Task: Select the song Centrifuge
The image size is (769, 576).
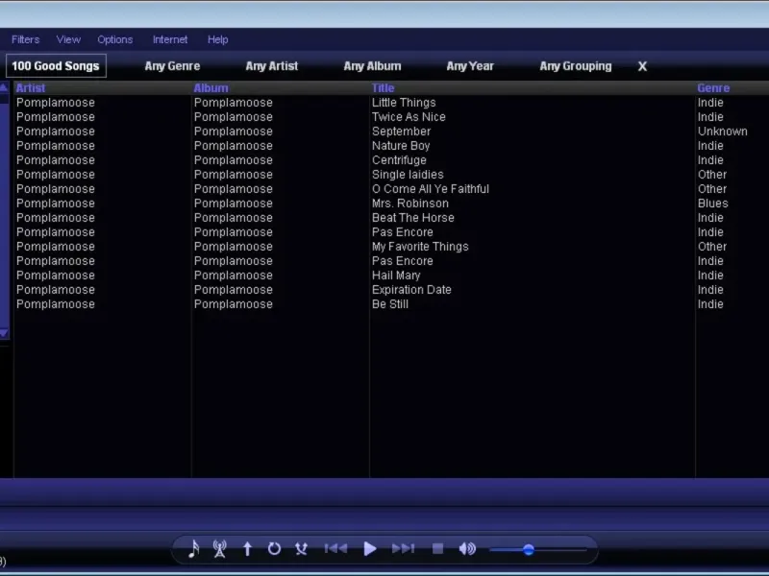Action: pos(399,160)
